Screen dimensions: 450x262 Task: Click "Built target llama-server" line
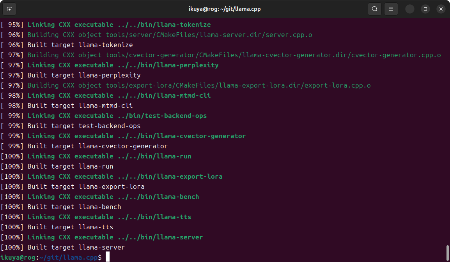coord(76,247)
